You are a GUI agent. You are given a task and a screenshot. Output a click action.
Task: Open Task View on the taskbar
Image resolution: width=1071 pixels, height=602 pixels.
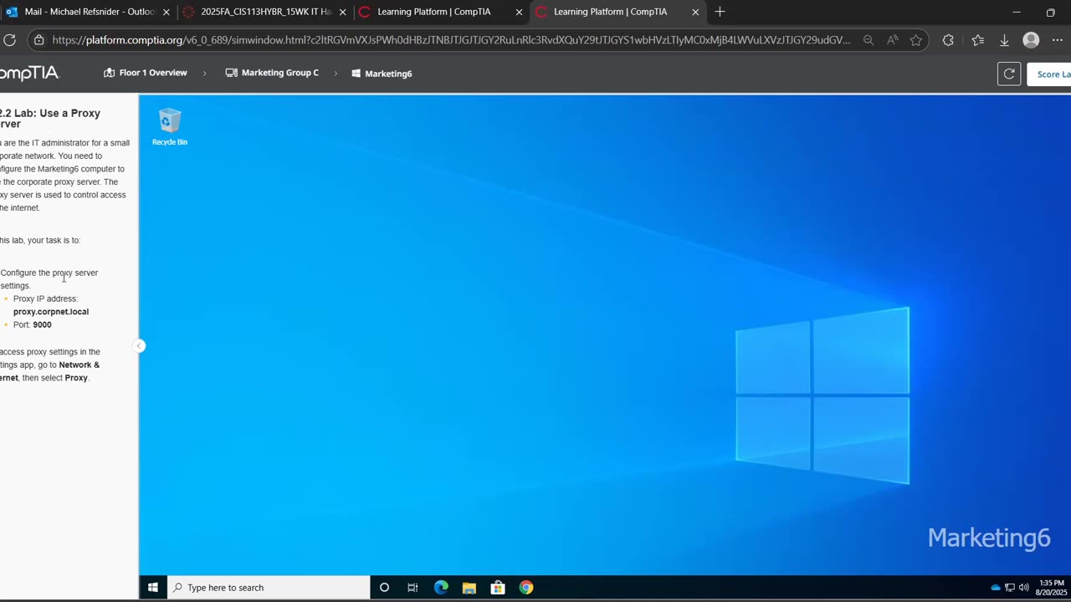(413, 588)
